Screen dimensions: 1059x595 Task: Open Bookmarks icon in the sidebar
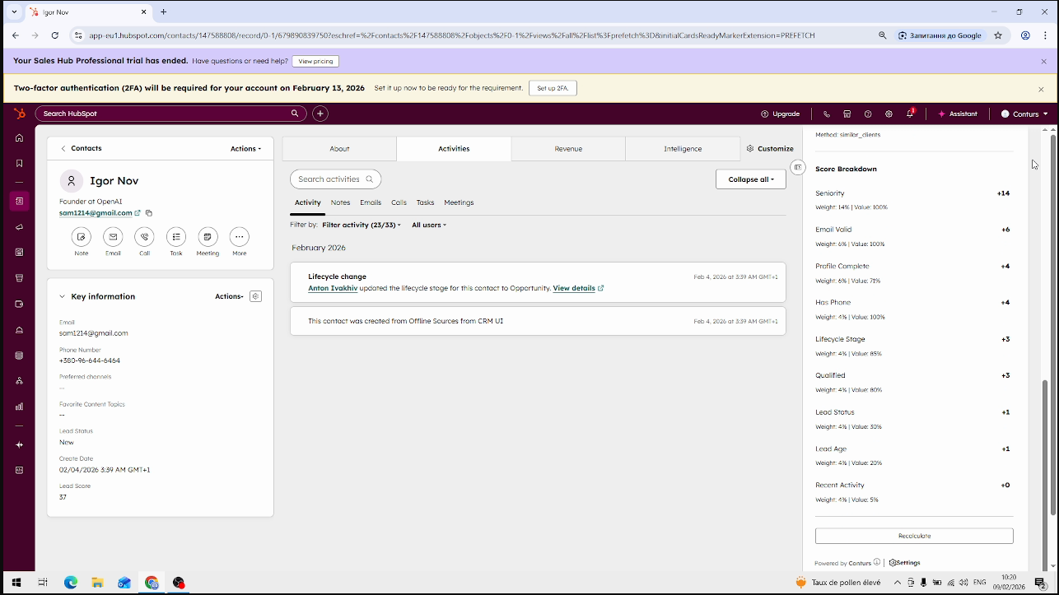pos(19,163)
